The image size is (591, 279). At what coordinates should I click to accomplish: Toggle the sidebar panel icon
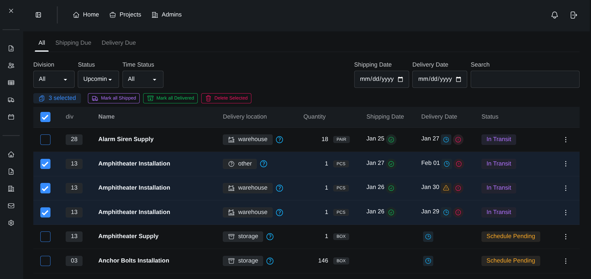38,15
